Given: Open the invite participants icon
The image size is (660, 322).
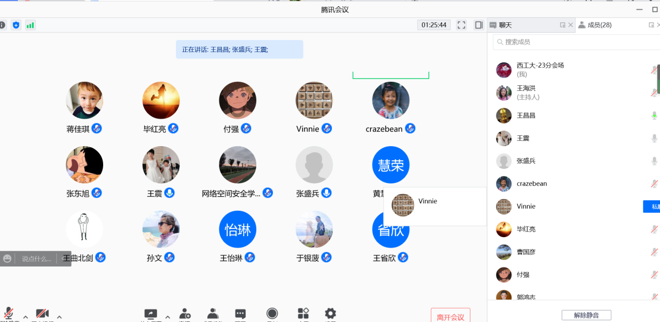Looking at the screenshot, I should point(185,314).
